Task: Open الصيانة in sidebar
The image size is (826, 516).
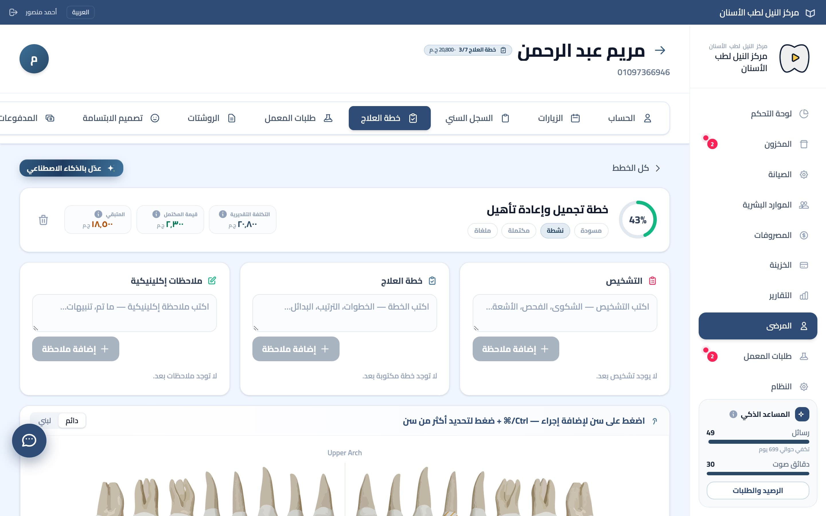Action: [758, 174]
